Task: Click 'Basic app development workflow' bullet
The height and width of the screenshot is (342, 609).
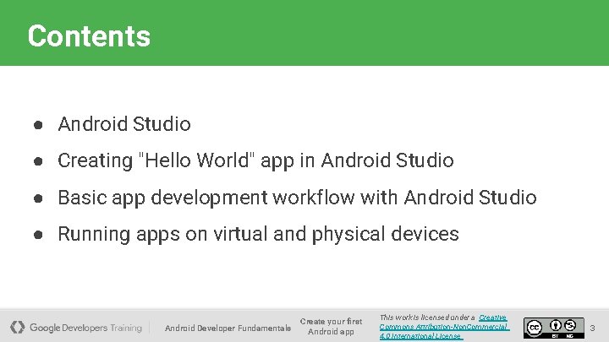Action: click(297, 198)
